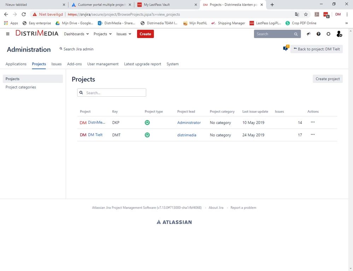This screenshot has height=271, width=353.
Task: Open the help question mark icon
Action: (x=318, y=34)
